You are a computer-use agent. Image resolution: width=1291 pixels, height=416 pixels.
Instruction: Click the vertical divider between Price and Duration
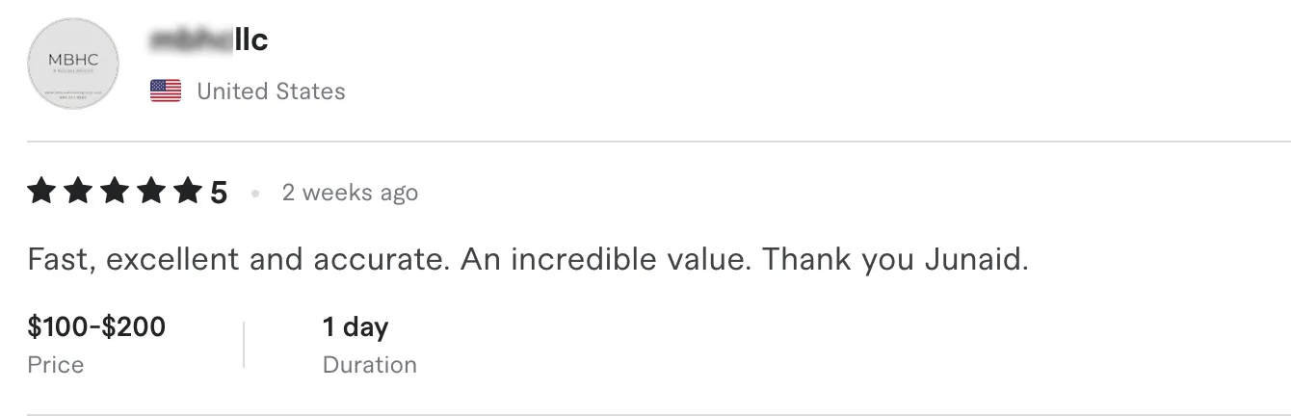[244, 345]
